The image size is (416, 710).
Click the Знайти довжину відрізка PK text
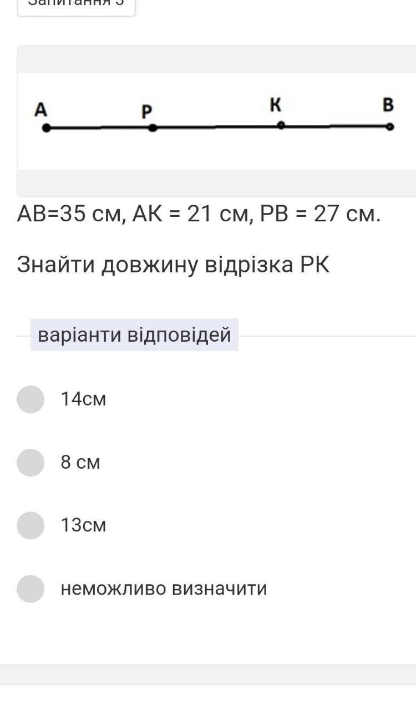pos(173,265)
